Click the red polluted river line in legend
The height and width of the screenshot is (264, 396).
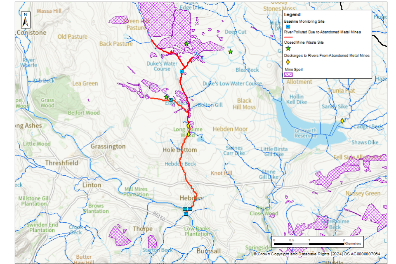click(x=288, y=38)
